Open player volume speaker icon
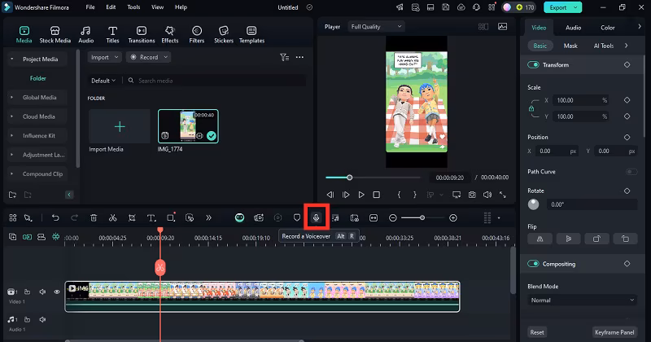Viewport: 651px width, 342px height. point(487,195)
